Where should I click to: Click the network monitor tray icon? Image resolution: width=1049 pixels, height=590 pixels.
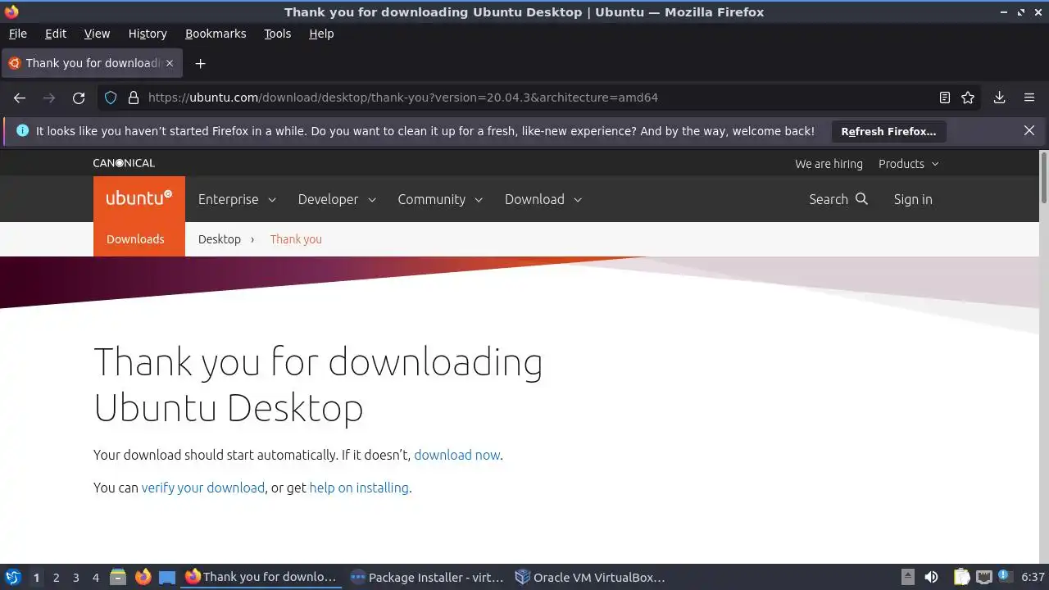[x=983, y=577]
